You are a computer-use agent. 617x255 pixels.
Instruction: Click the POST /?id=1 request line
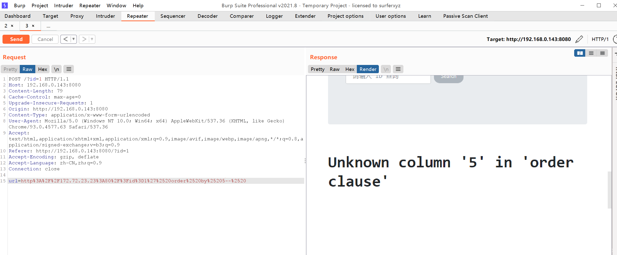[x=39, y=79]
